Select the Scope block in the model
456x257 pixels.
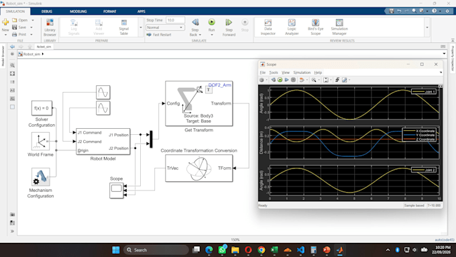[116, 190]
